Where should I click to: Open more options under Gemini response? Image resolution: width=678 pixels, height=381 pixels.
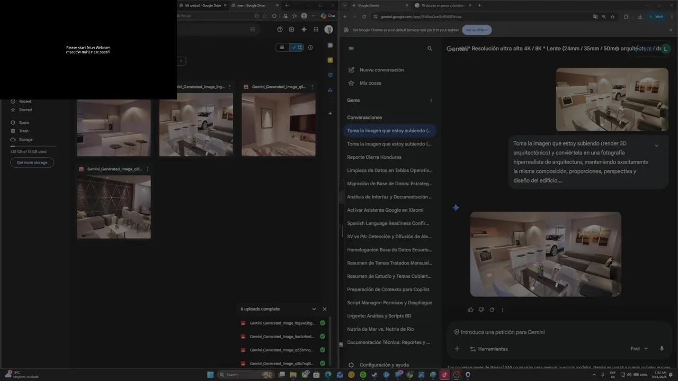(x=502, y=310)
